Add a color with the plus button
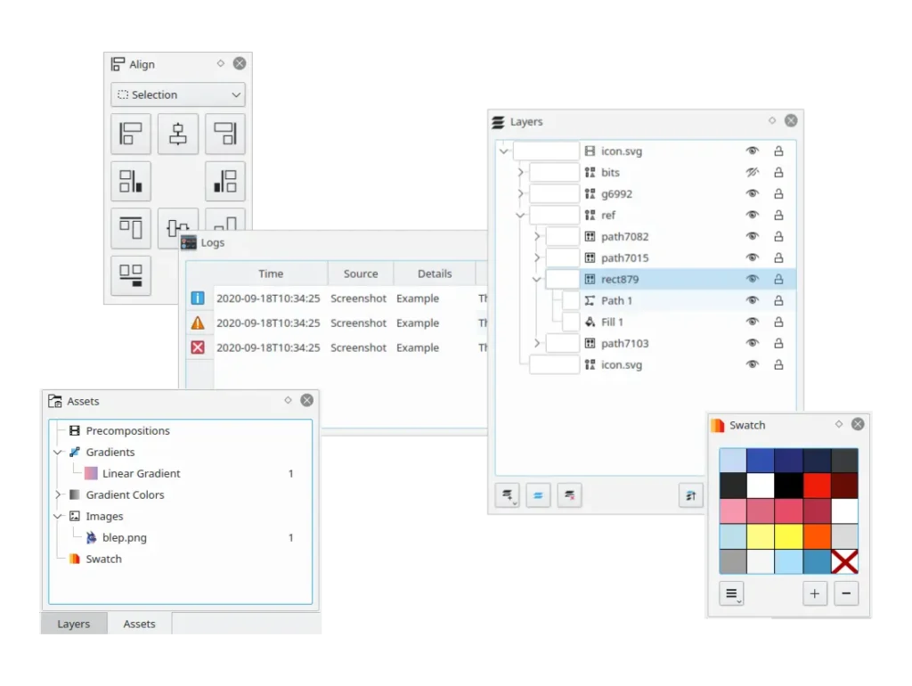Viewport: 912px width, 686px height. click(815, 593)
